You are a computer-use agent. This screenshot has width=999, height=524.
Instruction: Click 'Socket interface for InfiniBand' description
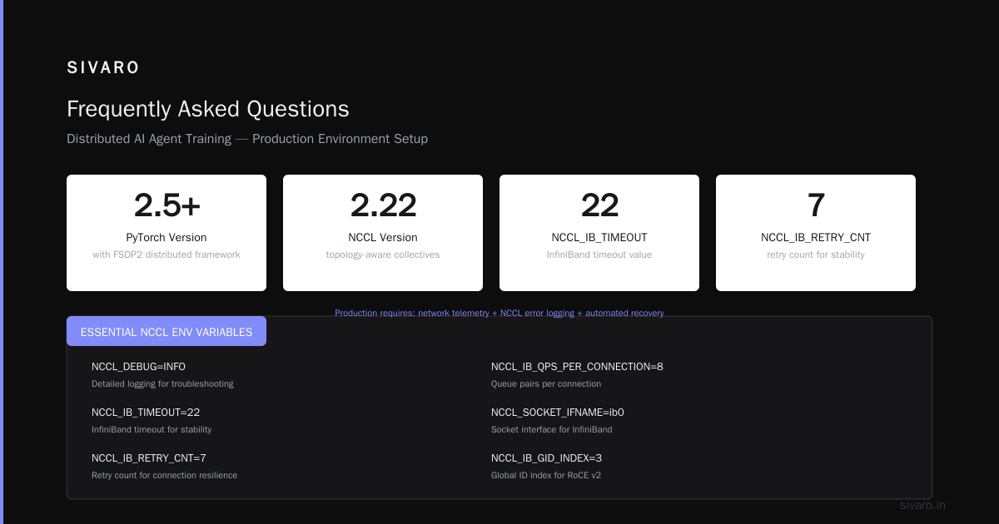551,430
